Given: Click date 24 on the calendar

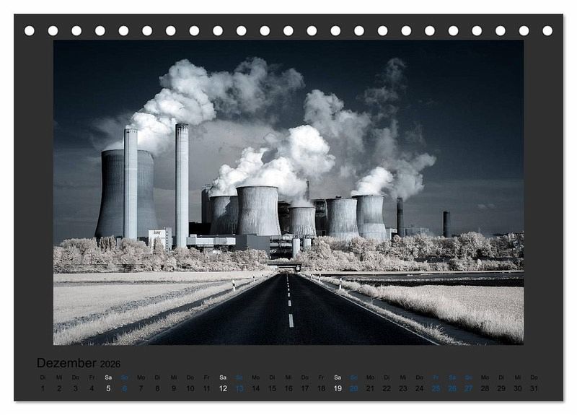Looking at the screenshot, I should coord(420,388).
